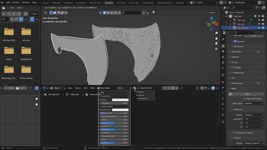267x150 pixels.
Task: Toggle the Motion Blur checkbox
Action: coord(232,72)
